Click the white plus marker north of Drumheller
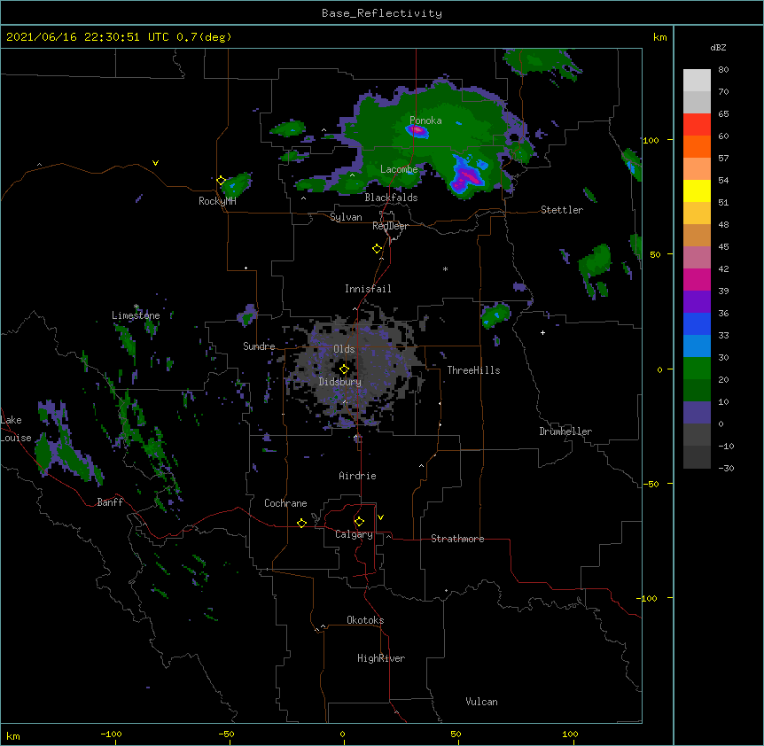Viewport: 764px width, 746px height. pyautogui.click(x=542, y=332)
